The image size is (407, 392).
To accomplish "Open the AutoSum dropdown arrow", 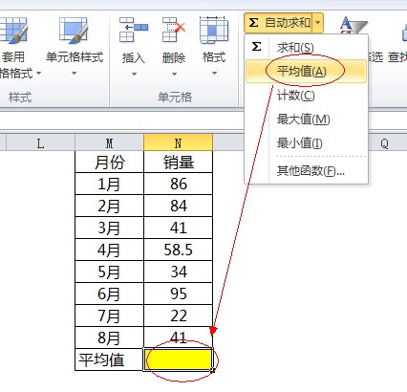I will (x=318, y=23).
